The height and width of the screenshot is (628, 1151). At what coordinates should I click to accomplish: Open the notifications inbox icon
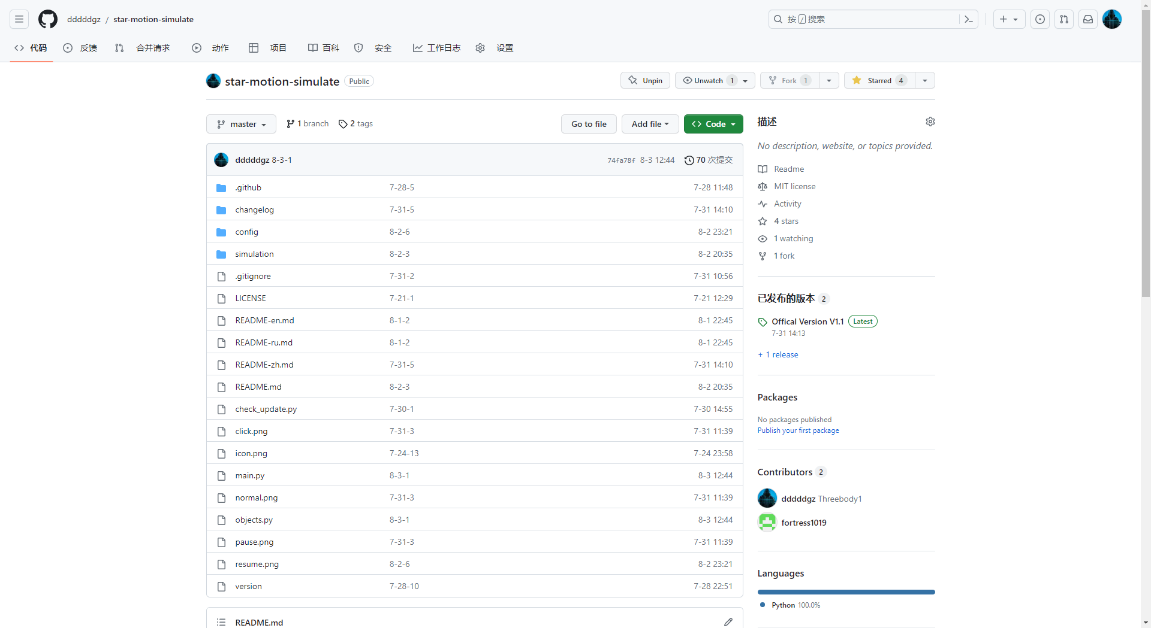(1088, 19)
